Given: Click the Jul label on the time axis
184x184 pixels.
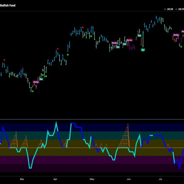Looking at the screenshot, I should coord(160,179).
